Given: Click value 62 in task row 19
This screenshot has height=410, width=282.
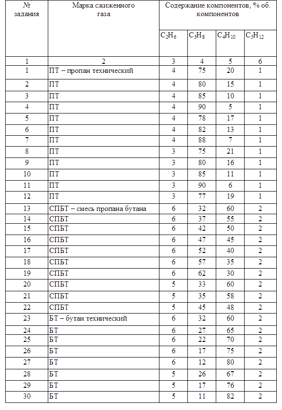Looking at the screenshot, I should click(202, 273).
